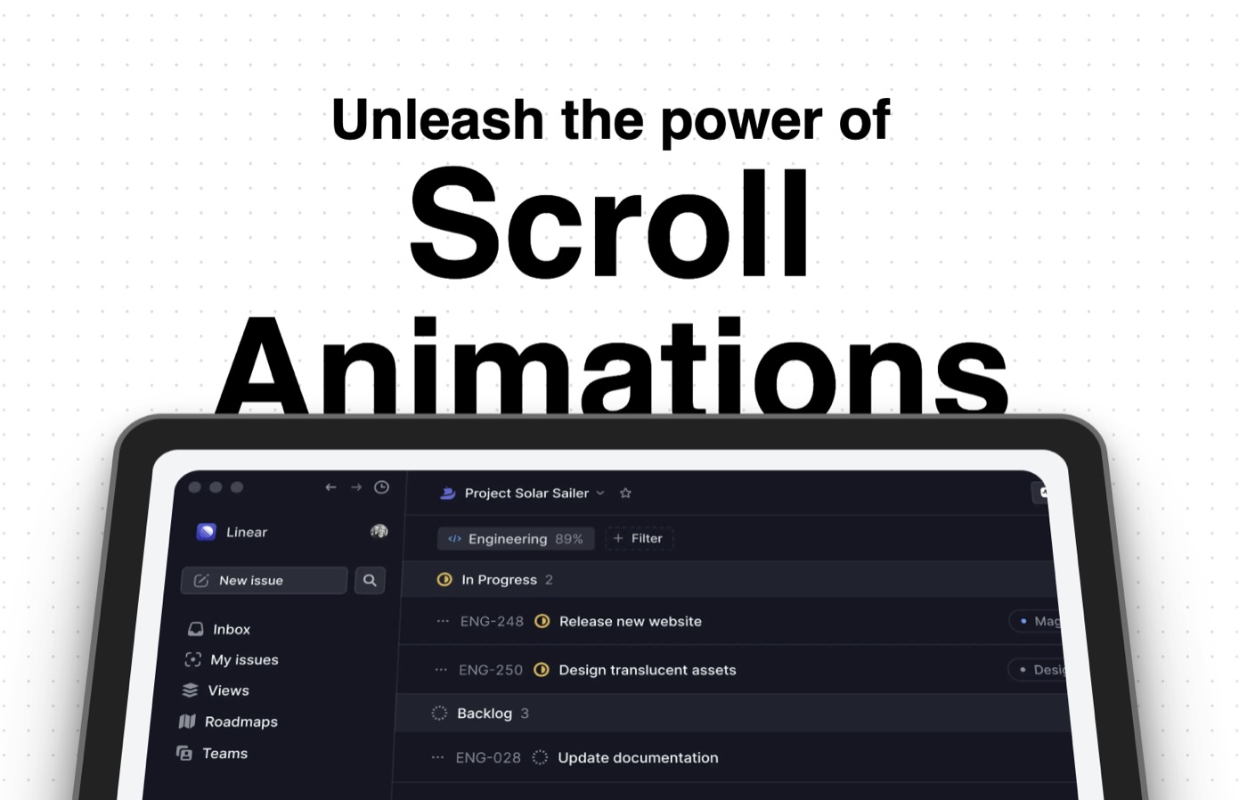Click the My issues target icon

(x=192, y=659)
